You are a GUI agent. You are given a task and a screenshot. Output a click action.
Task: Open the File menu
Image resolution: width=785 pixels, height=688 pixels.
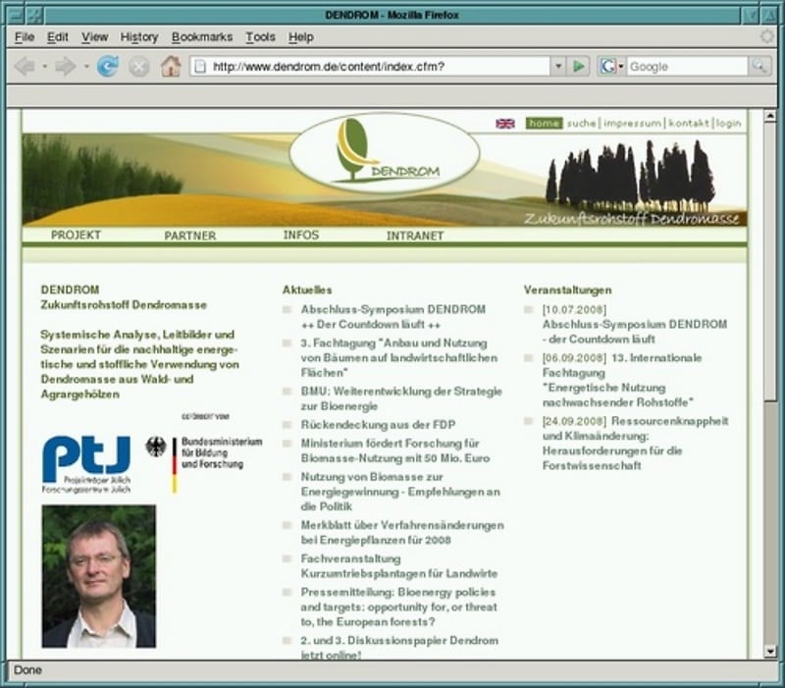click(25, 37)
